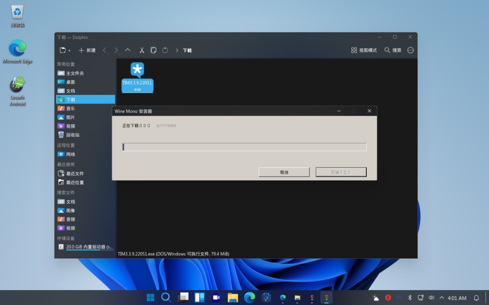The width and height of the screenshot is (489, 305).
Task: Open Dolphin's overflow menu (⋯) icon
Action: (410, 50)
